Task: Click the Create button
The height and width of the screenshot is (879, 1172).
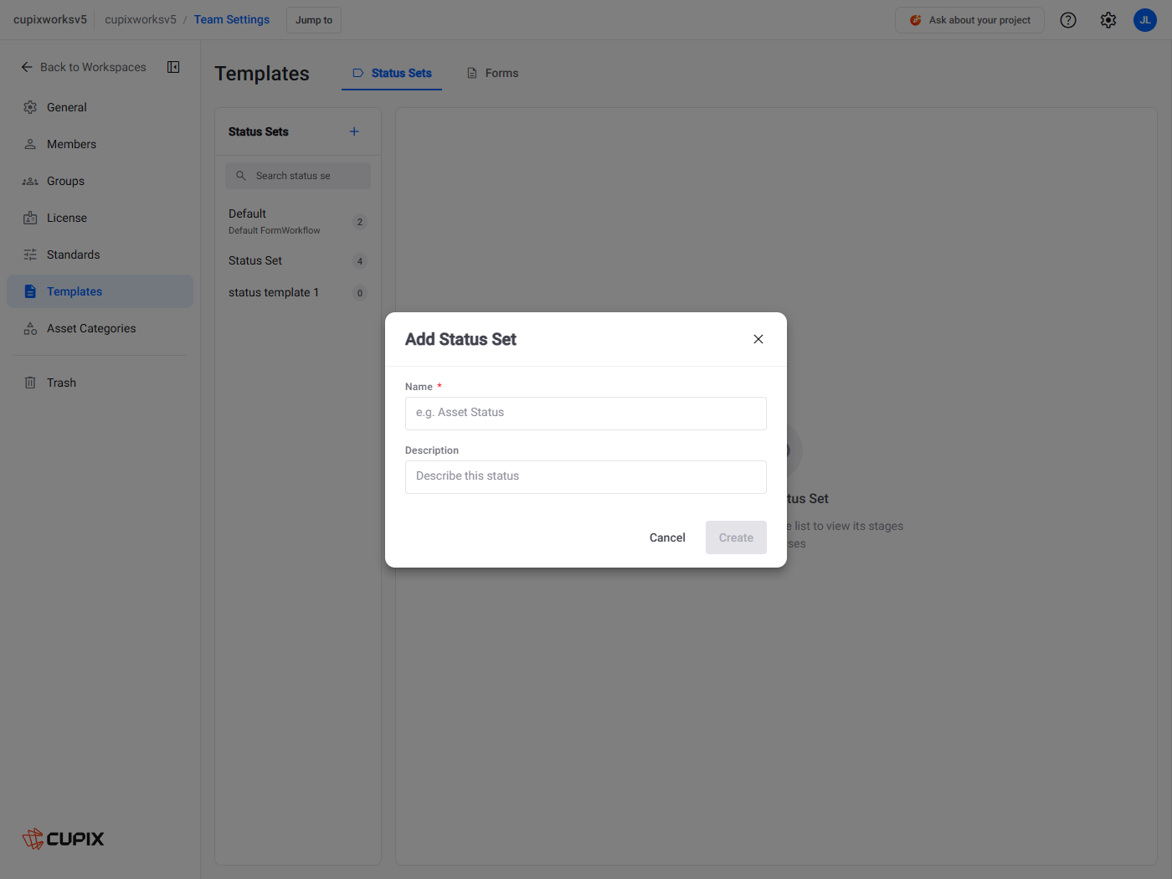Action: 736,537
